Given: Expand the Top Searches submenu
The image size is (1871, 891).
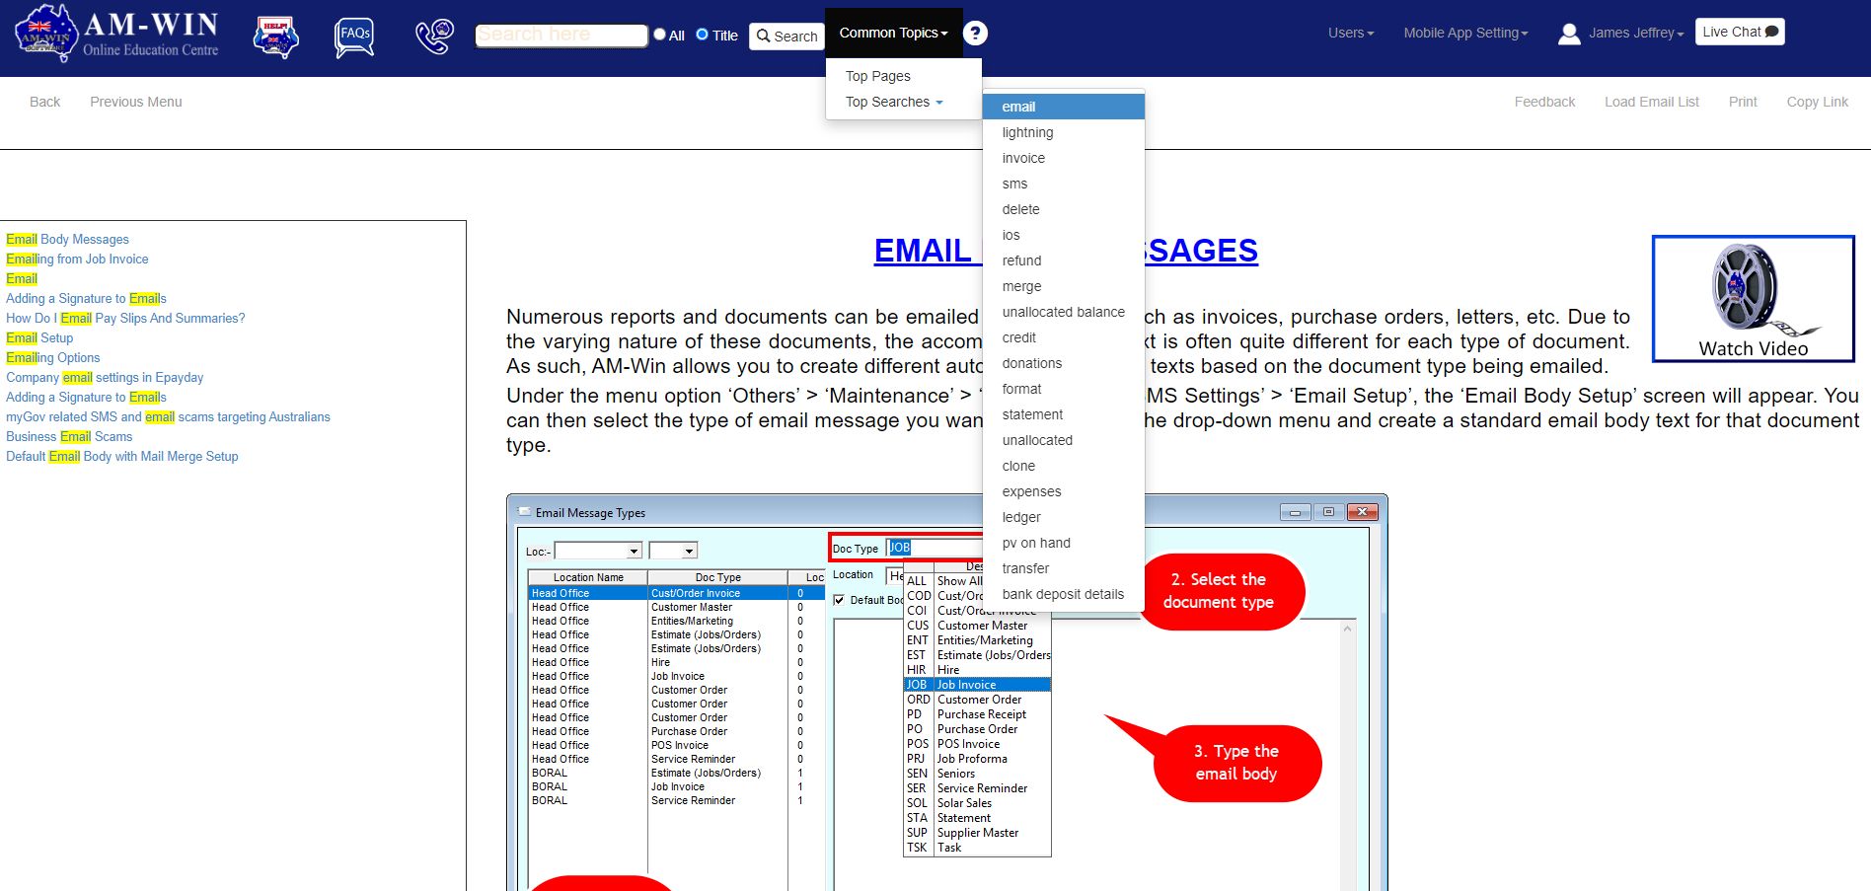Looking at the screenshot, I should coord(894,102).
